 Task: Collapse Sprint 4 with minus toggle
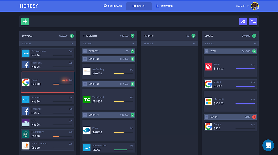pyautogui.click(x=85, y=115)
